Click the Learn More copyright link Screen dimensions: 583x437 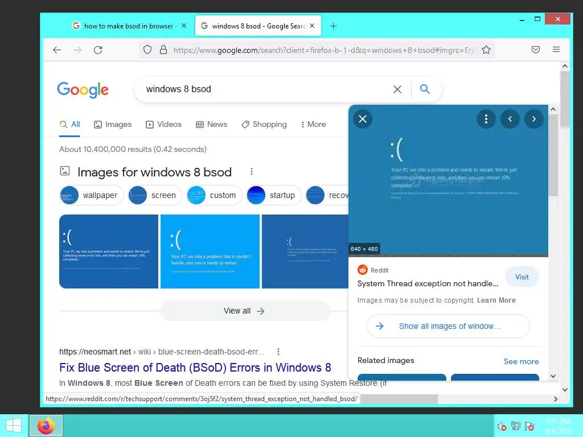click(496, 300)
